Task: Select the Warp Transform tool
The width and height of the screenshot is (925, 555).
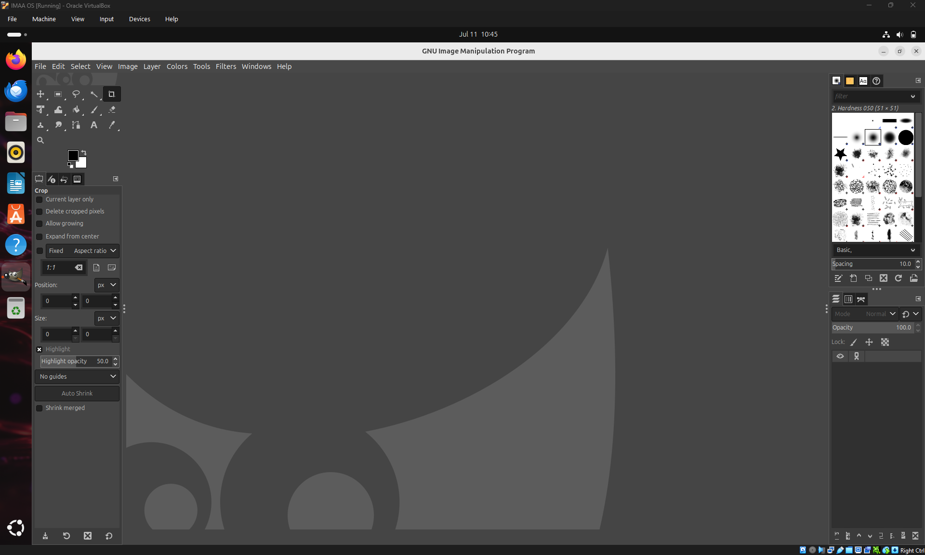Action: (x=58, y=110)
